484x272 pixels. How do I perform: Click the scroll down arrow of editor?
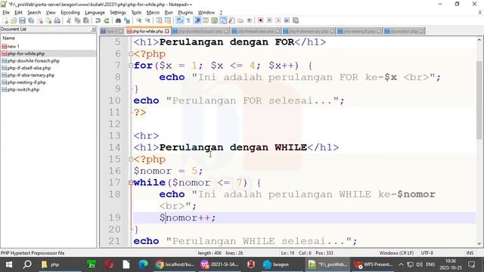pos(479,243)
